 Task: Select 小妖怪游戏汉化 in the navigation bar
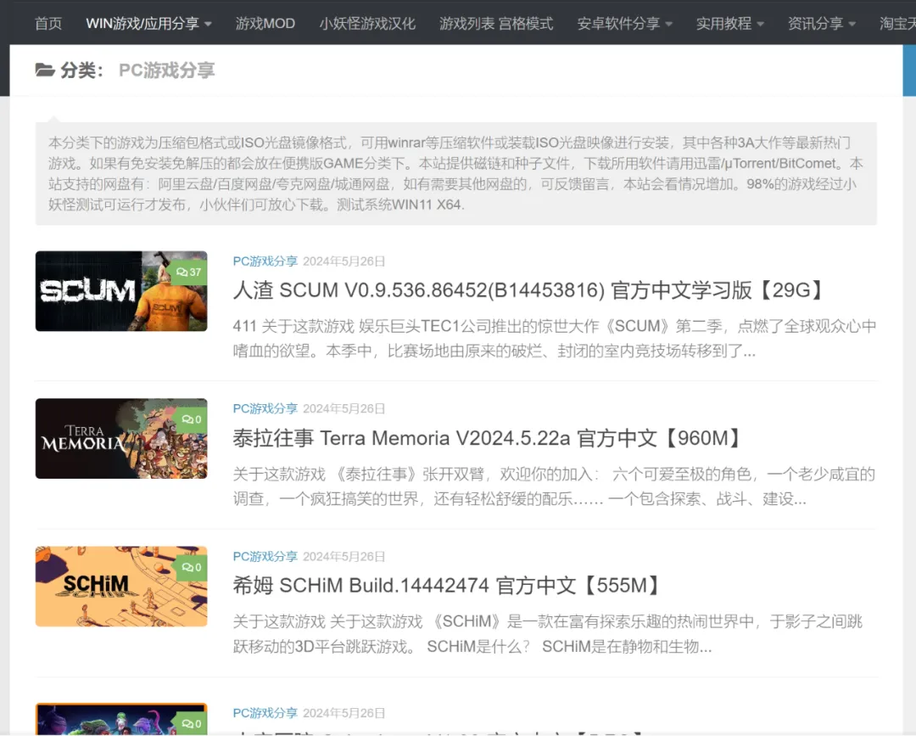click(x=367, y=23)
